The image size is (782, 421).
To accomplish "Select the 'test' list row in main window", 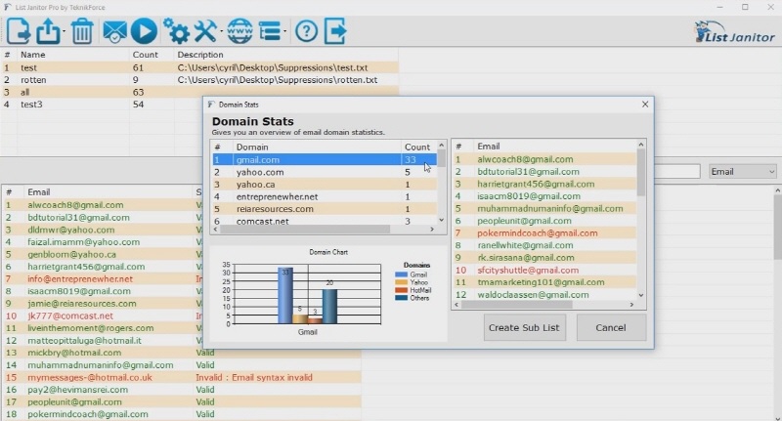I will (x=199, y=67).
